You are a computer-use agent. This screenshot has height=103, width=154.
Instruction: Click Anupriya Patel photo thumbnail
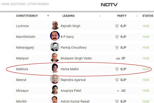tap(55, 90)
